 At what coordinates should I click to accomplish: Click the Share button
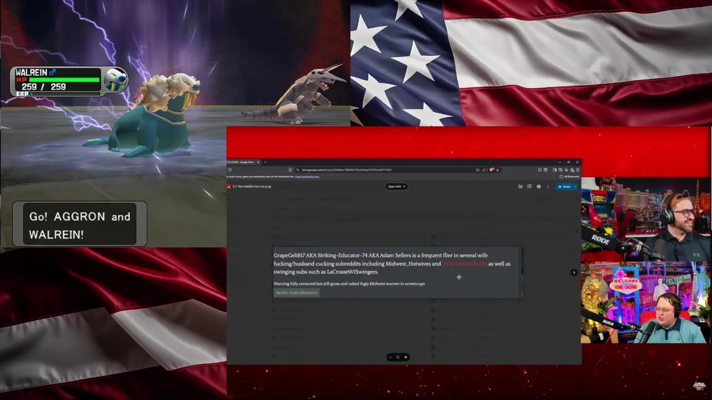pos(564,187)
